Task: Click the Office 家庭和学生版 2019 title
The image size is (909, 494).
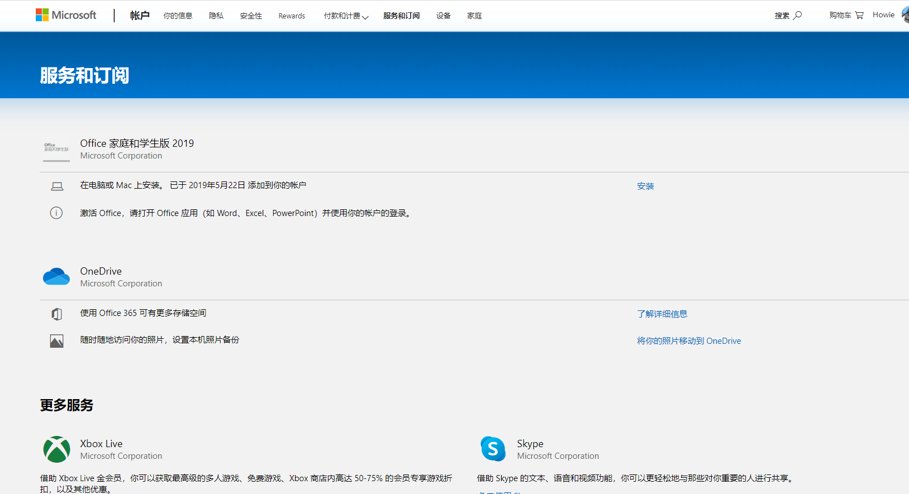Action: point(137,143)
